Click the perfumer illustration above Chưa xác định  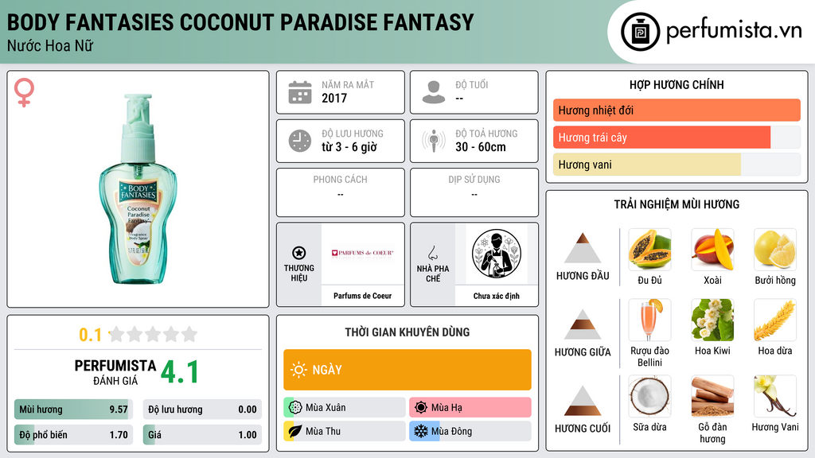point(497,254)
